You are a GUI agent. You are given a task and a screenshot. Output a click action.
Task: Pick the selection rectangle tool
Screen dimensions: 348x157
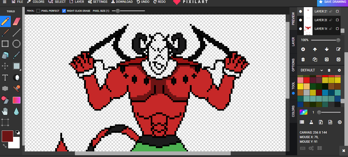point(16,66)
